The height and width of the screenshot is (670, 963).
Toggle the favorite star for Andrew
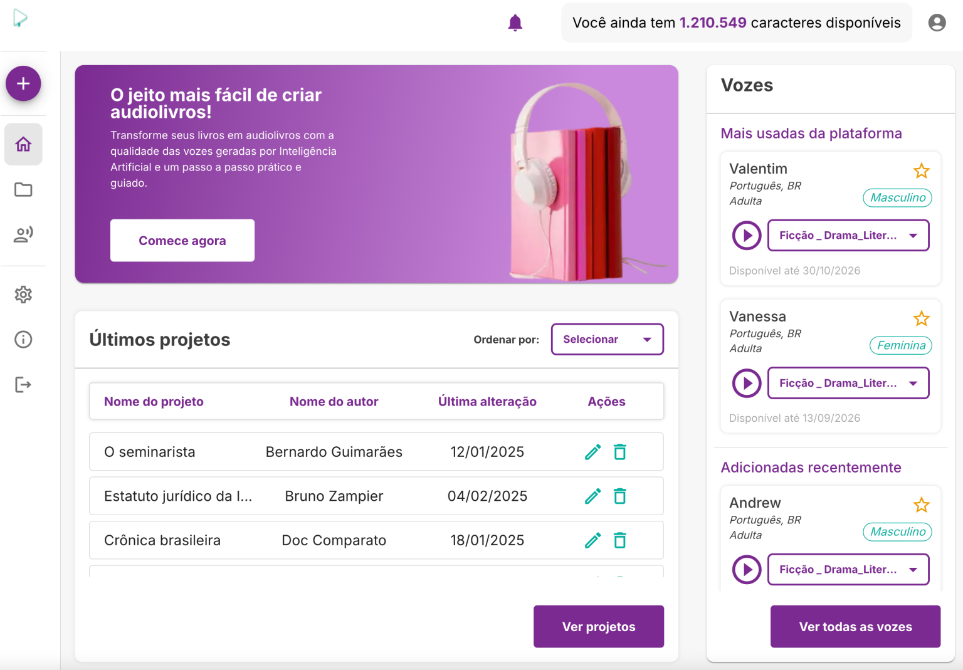click(x=922, y=505)
